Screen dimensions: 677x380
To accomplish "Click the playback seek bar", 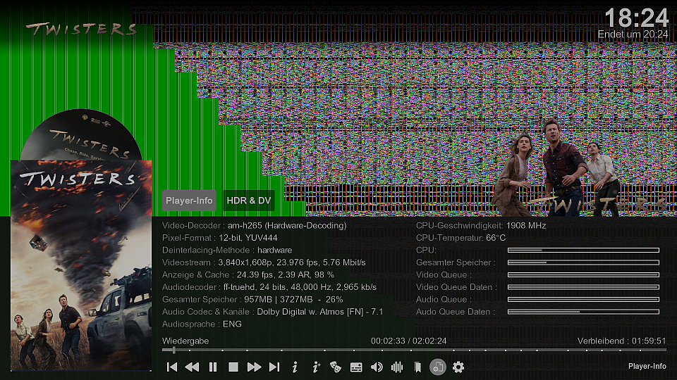I will point(414,350).
